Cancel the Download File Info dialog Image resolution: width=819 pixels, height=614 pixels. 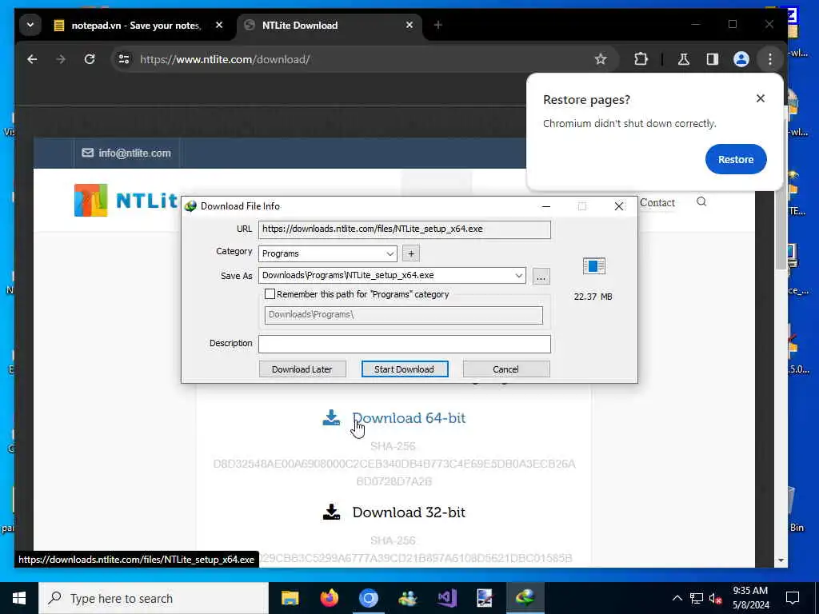click(505, 369)
